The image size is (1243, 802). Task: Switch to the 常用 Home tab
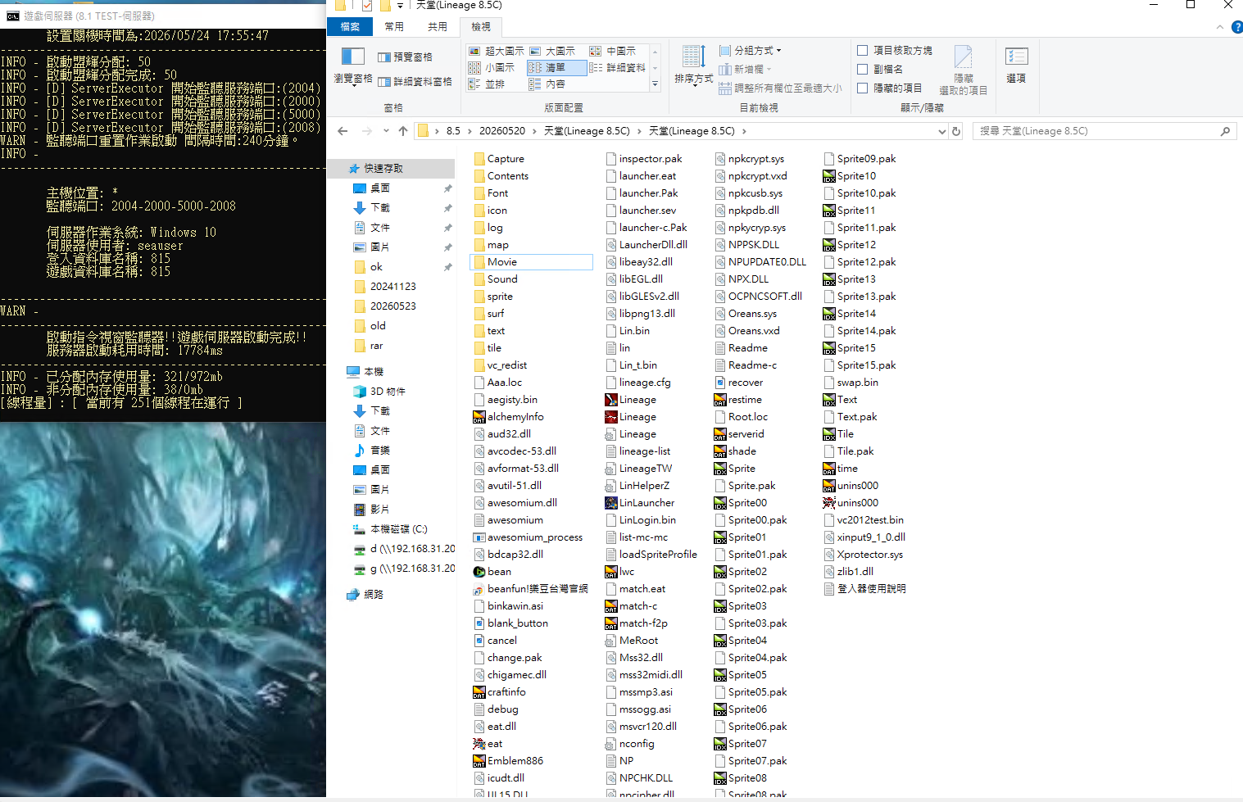click(394, 27)
